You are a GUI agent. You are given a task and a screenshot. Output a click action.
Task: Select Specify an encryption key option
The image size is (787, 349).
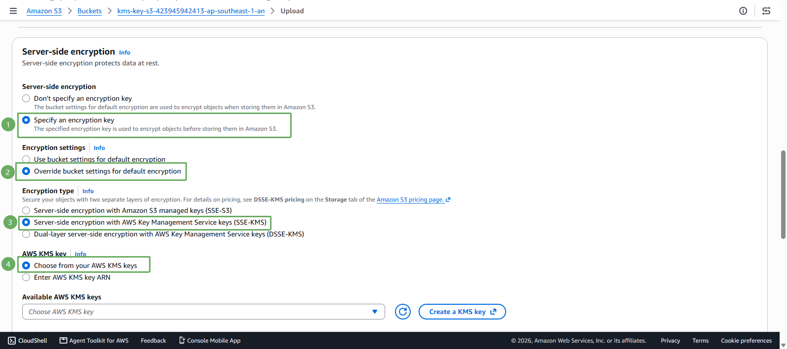click(x=26, y=120)
